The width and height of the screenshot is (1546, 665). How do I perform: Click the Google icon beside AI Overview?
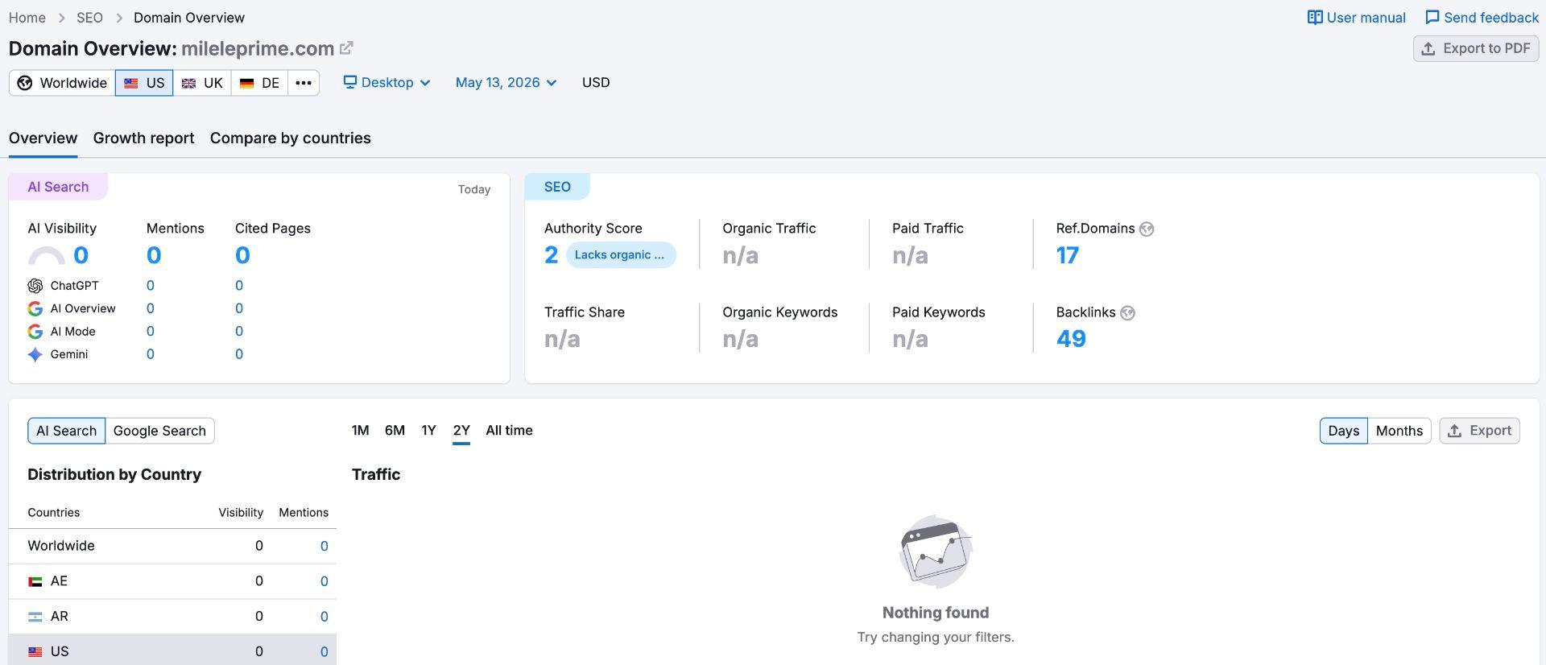(x=35, y=308)
